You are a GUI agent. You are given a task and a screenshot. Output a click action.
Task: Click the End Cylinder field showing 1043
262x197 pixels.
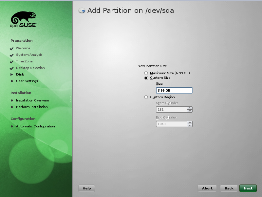[171, 124]
